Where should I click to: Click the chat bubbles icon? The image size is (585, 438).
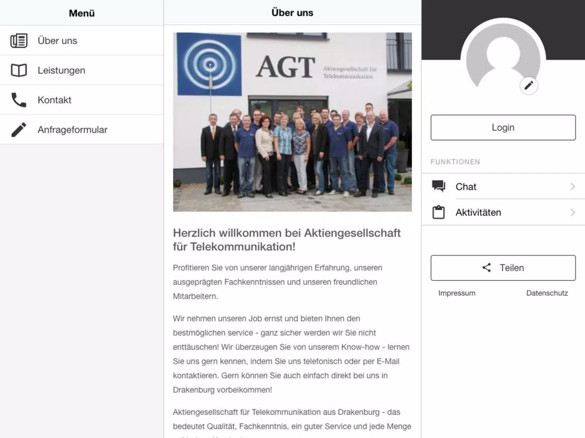(438, 186)
